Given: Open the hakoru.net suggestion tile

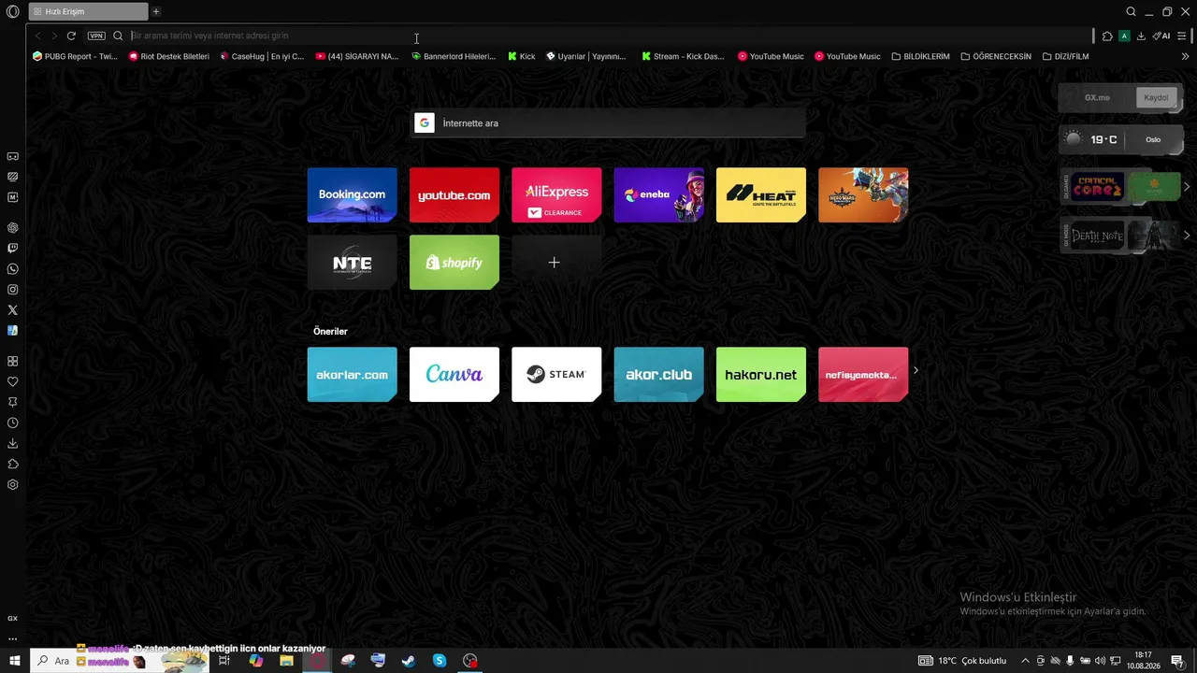Looking at the screenshot, I should tap(761, 375).
